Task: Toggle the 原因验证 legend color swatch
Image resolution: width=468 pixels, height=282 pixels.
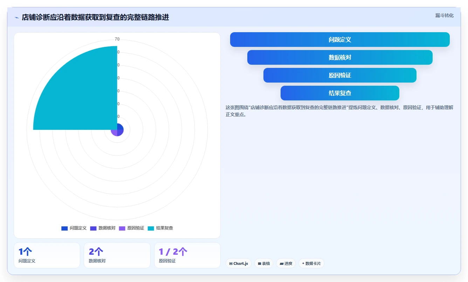Action: 122,228
